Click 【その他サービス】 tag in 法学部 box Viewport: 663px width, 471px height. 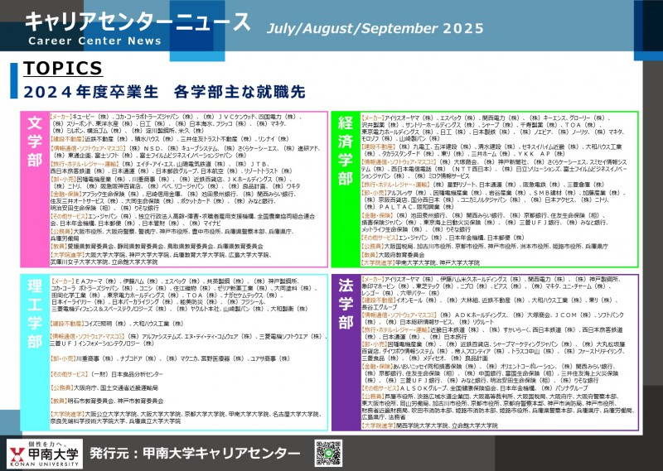coord(380,387)
